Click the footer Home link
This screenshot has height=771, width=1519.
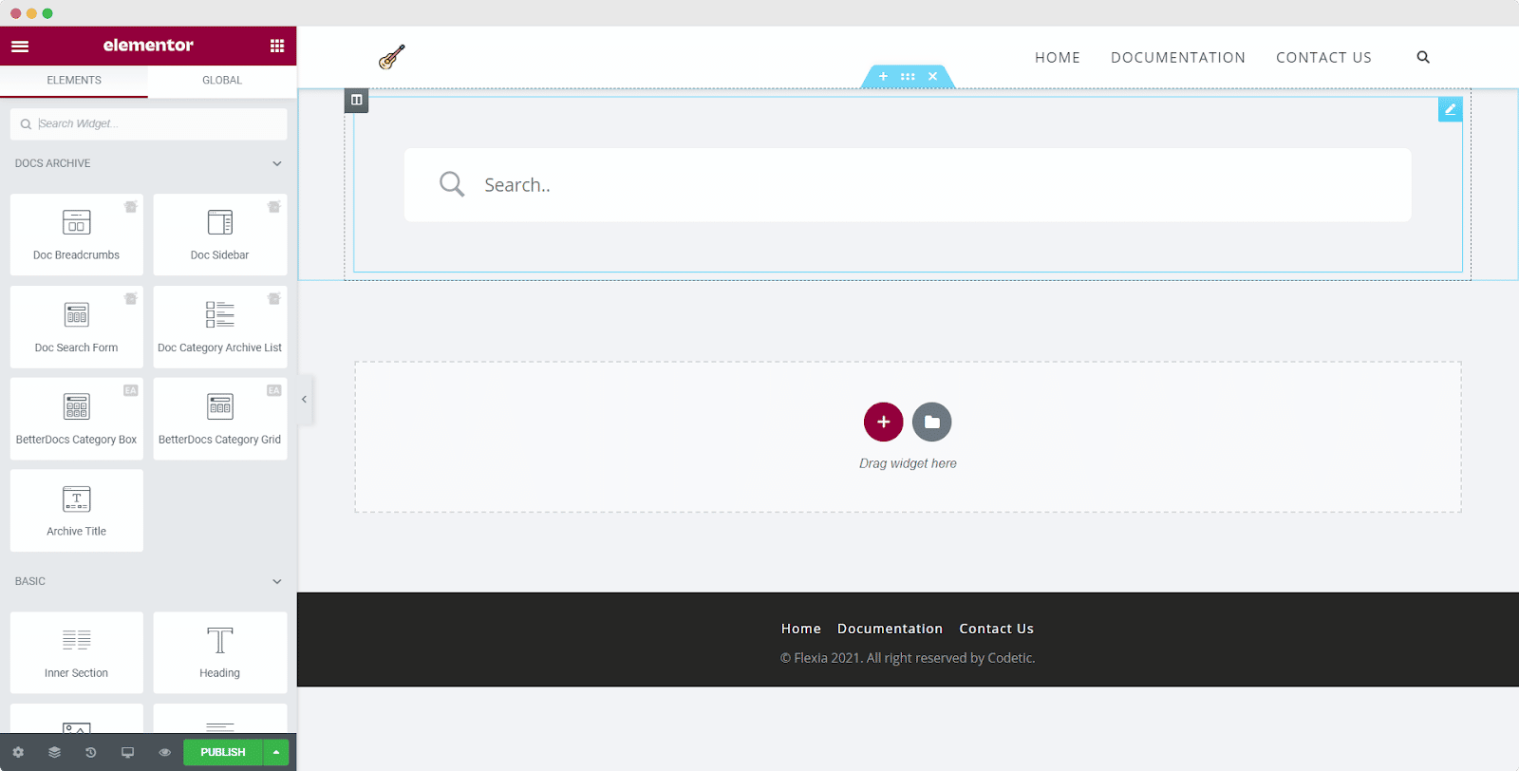click(x=801, y=629)
